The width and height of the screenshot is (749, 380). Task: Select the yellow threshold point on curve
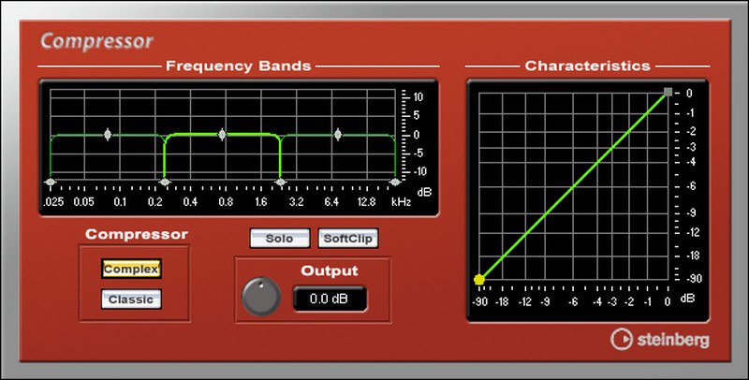479,279
